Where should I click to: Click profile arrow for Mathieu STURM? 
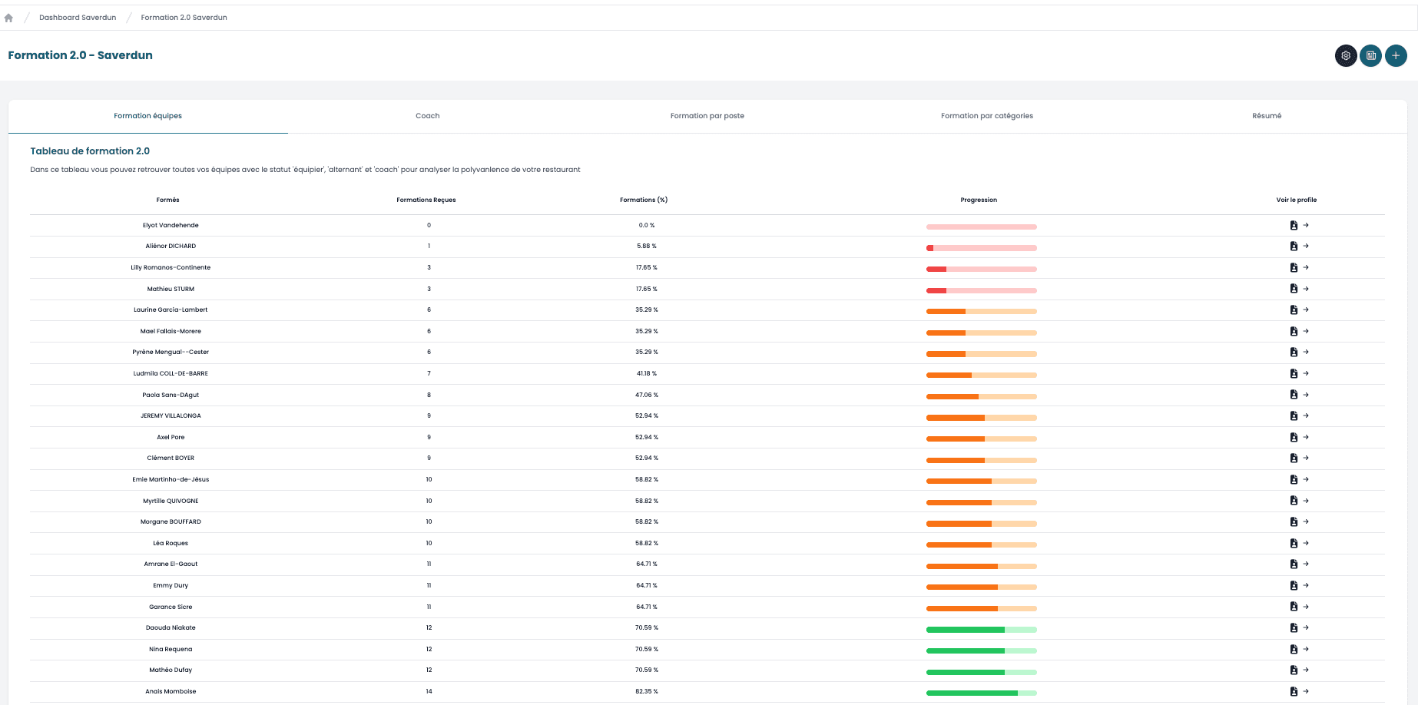(1306, 289)
